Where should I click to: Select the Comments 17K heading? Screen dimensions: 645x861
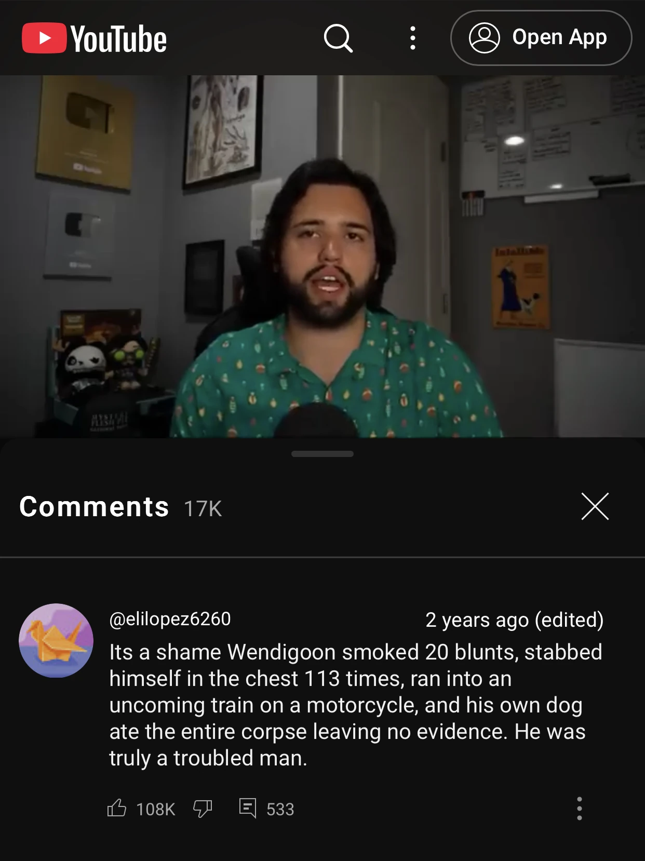coord(120,507)
